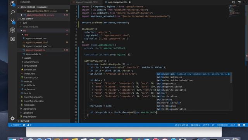Viewport: 248px width, 140px height.
Task: Open the notifications bell in the status bar
Action: tap(244, 125)
